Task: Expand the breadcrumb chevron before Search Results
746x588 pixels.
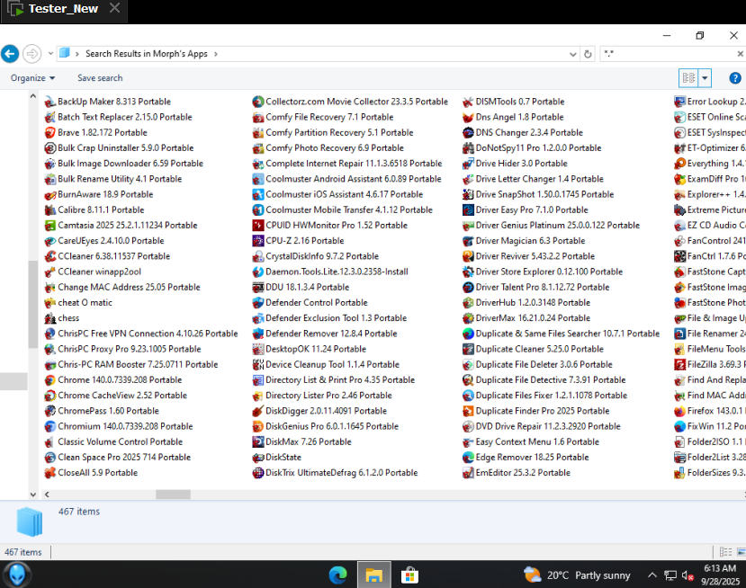Action: pos(77,54)
